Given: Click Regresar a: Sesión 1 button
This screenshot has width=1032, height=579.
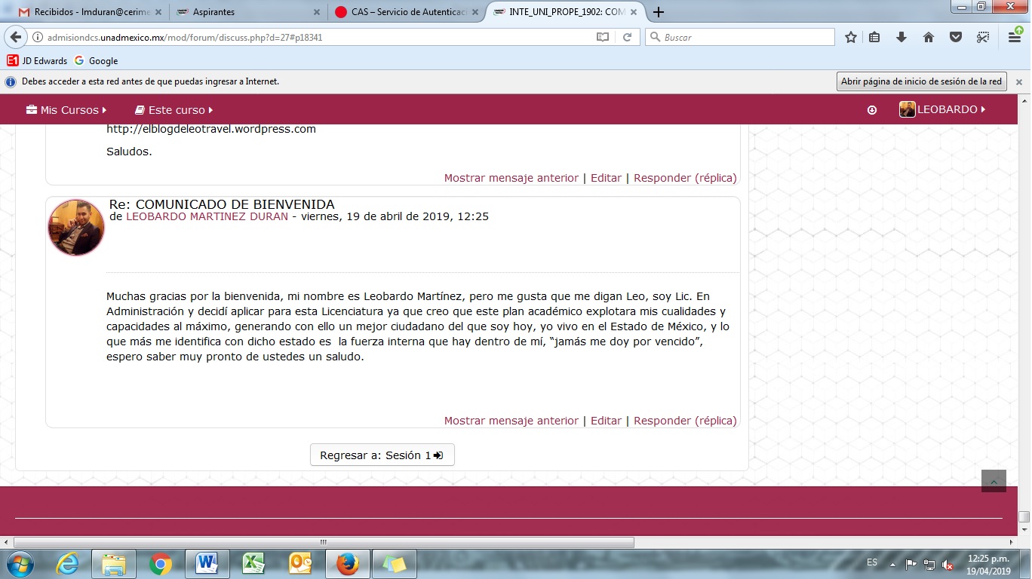Looking at the screenshot, I should 382,455.
